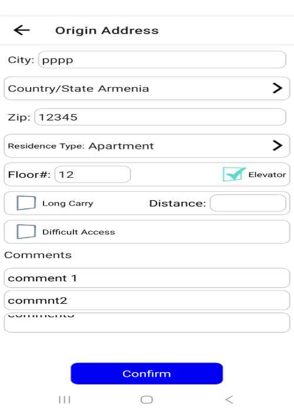Image resolution: width=294 pixels, height=412 pixels.
Task: Expand the Residence Type Apartment selector
Action: (x=147, y=145)
